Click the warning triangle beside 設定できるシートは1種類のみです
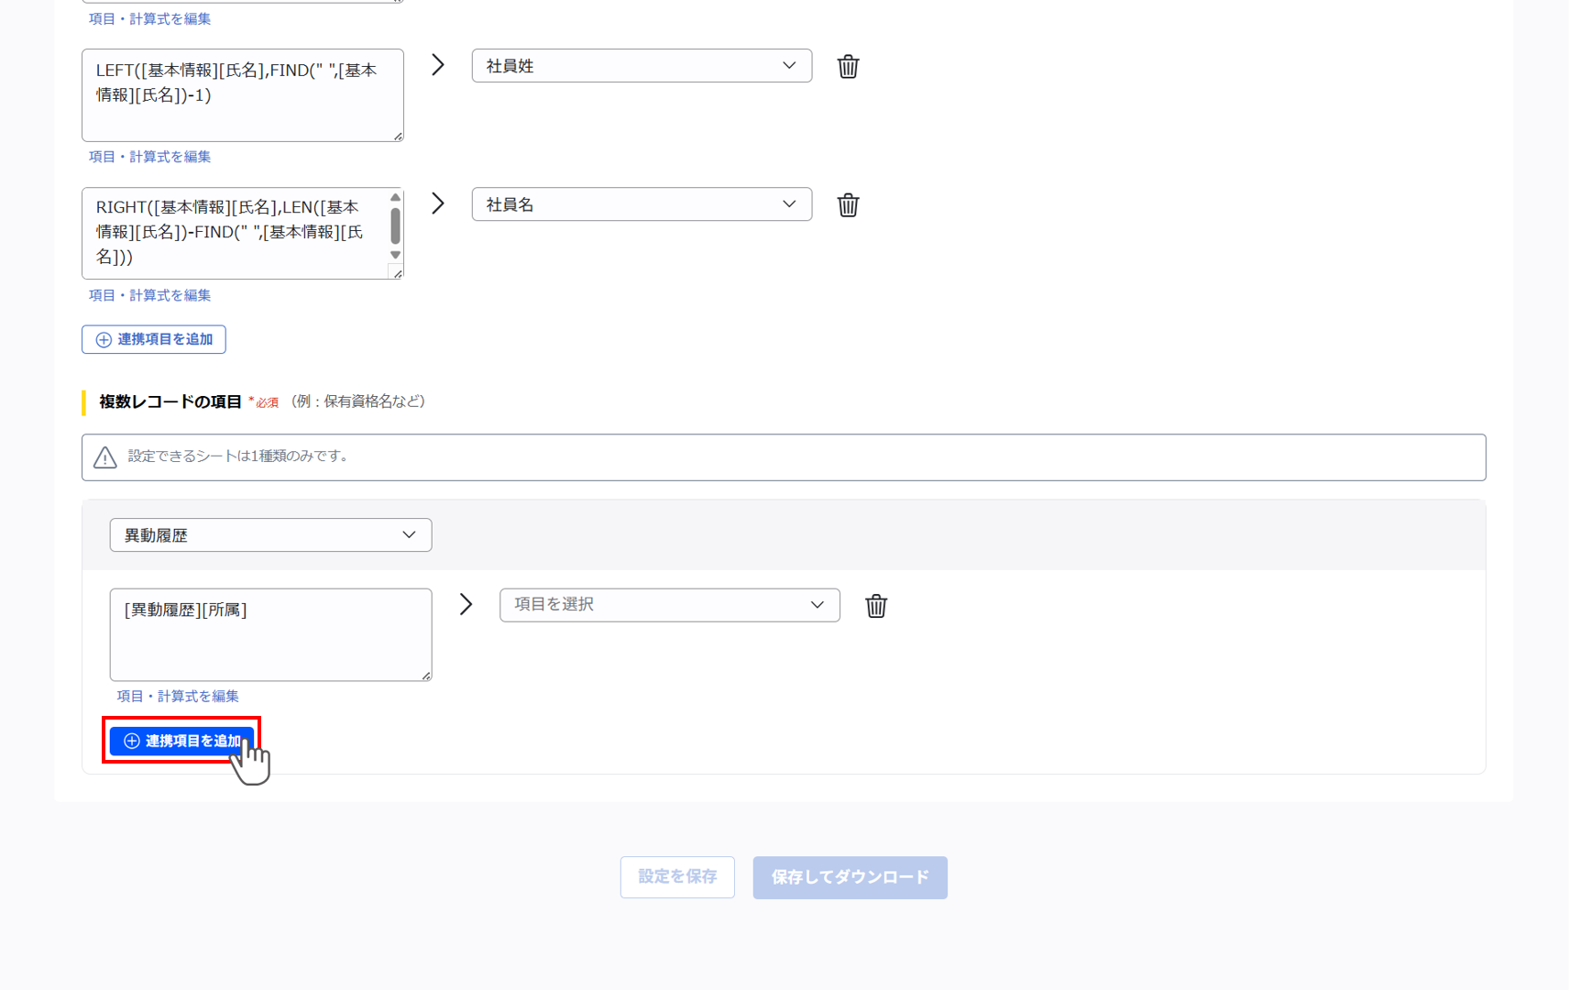The image size is (1569, 990). pos(104,456)
